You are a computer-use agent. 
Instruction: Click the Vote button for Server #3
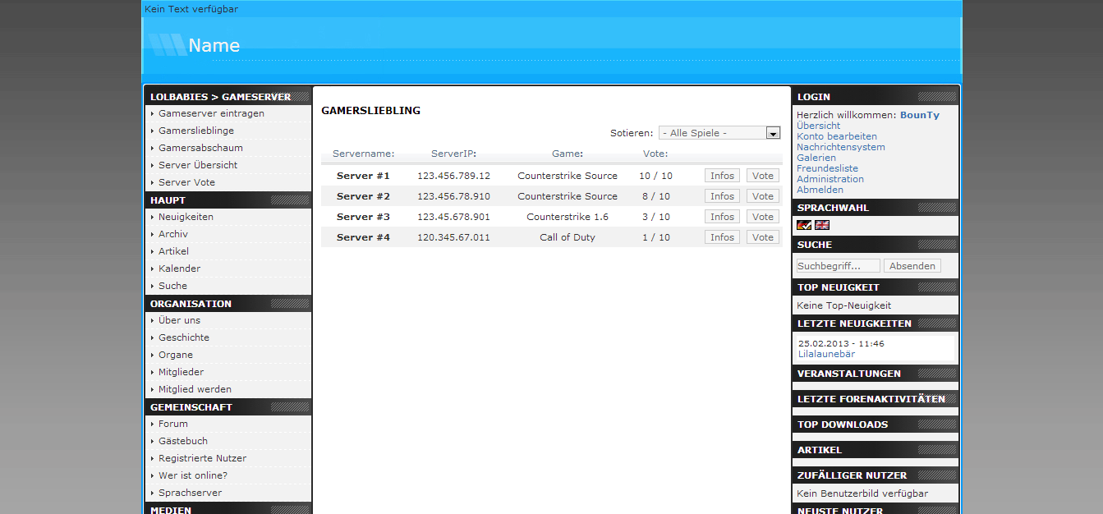(x=763, y=217)
